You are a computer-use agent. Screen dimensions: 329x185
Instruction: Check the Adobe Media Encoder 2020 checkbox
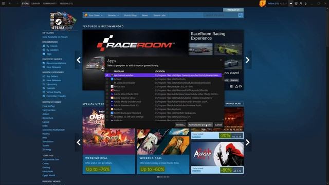point(107,102)
